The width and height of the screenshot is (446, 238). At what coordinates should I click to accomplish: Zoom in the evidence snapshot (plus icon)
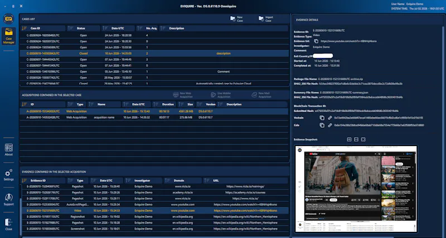click(350, 139)
